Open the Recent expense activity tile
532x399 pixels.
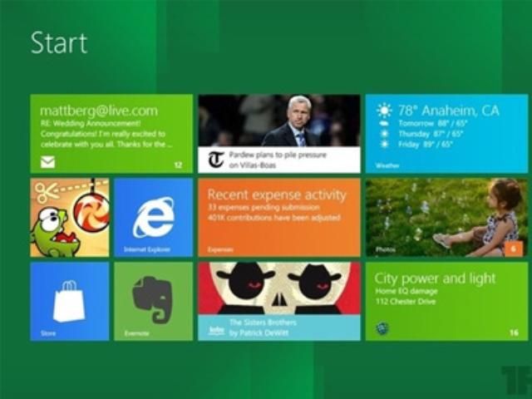click(x=279, y=218)
